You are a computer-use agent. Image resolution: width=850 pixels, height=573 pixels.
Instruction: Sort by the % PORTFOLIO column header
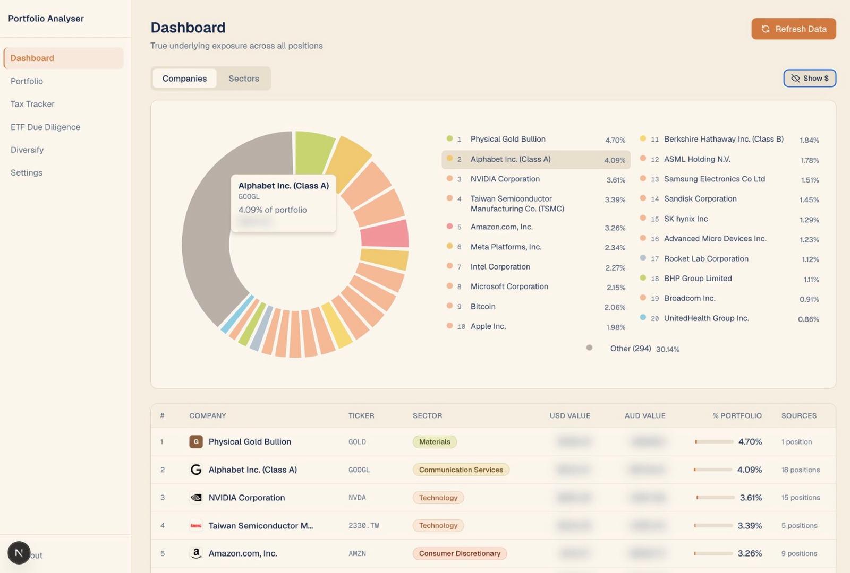737,415
